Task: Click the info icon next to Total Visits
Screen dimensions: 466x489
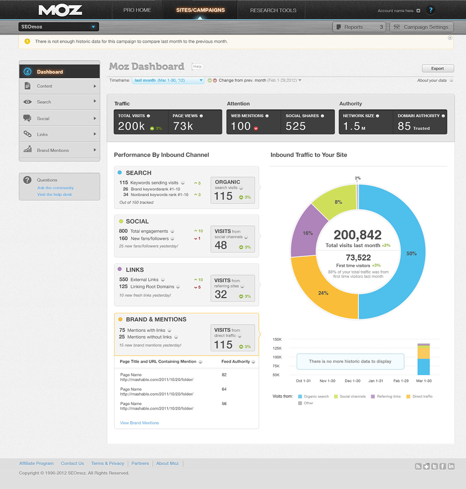Action: pos(148,116)
